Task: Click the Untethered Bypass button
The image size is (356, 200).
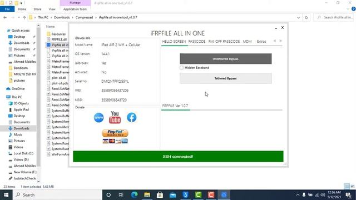Action: (225, 59)
